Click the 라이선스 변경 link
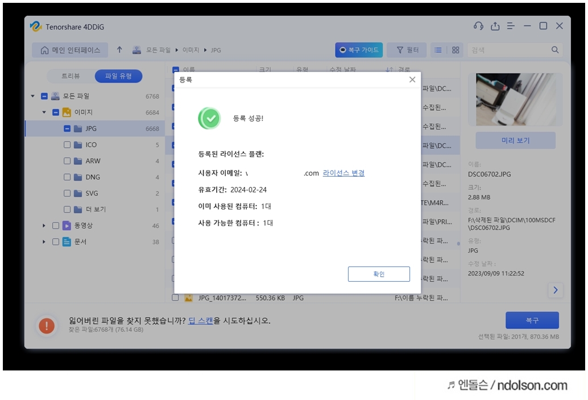This screenshot has width=588, height=400. point(343,173)
